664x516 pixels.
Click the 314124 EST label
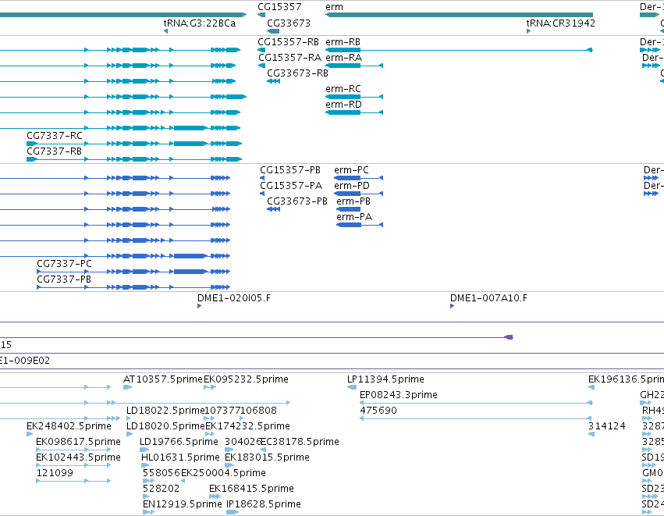[607, 426]
